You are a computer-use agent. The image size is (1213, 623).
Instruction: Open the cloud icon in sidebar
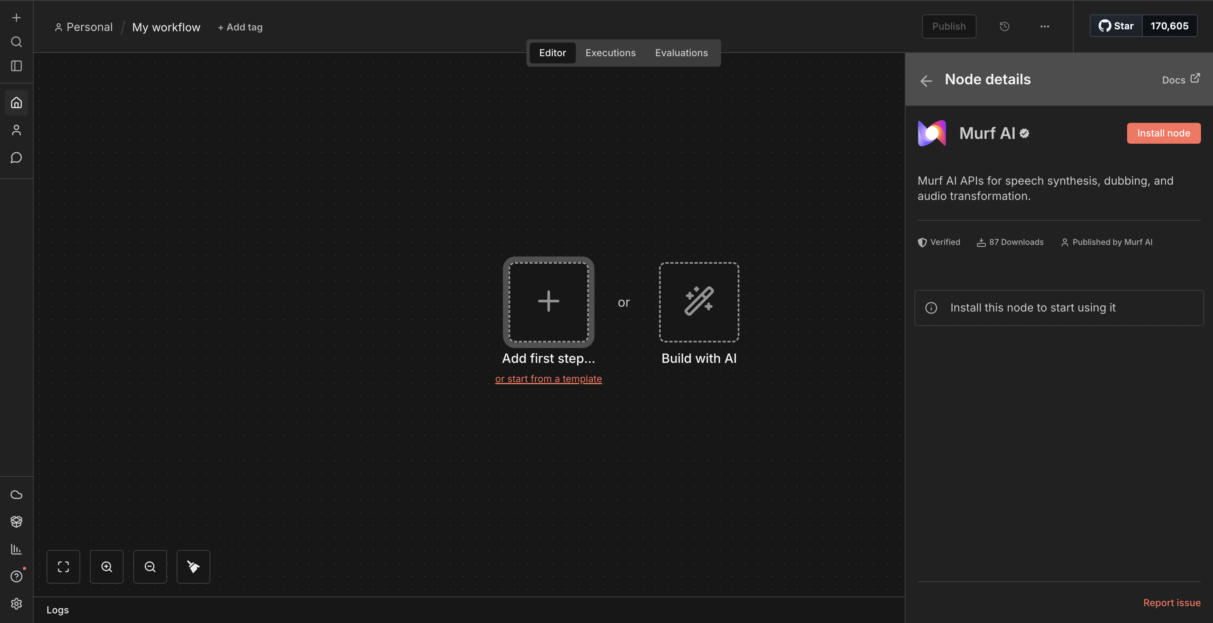pos(16,495)
